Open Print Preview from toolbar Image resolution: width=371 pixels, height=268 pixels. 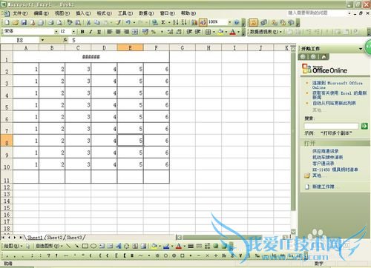(x=59, y=22)
